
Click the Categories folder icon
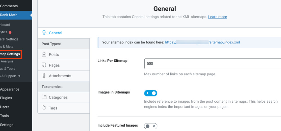pos(44,97)
